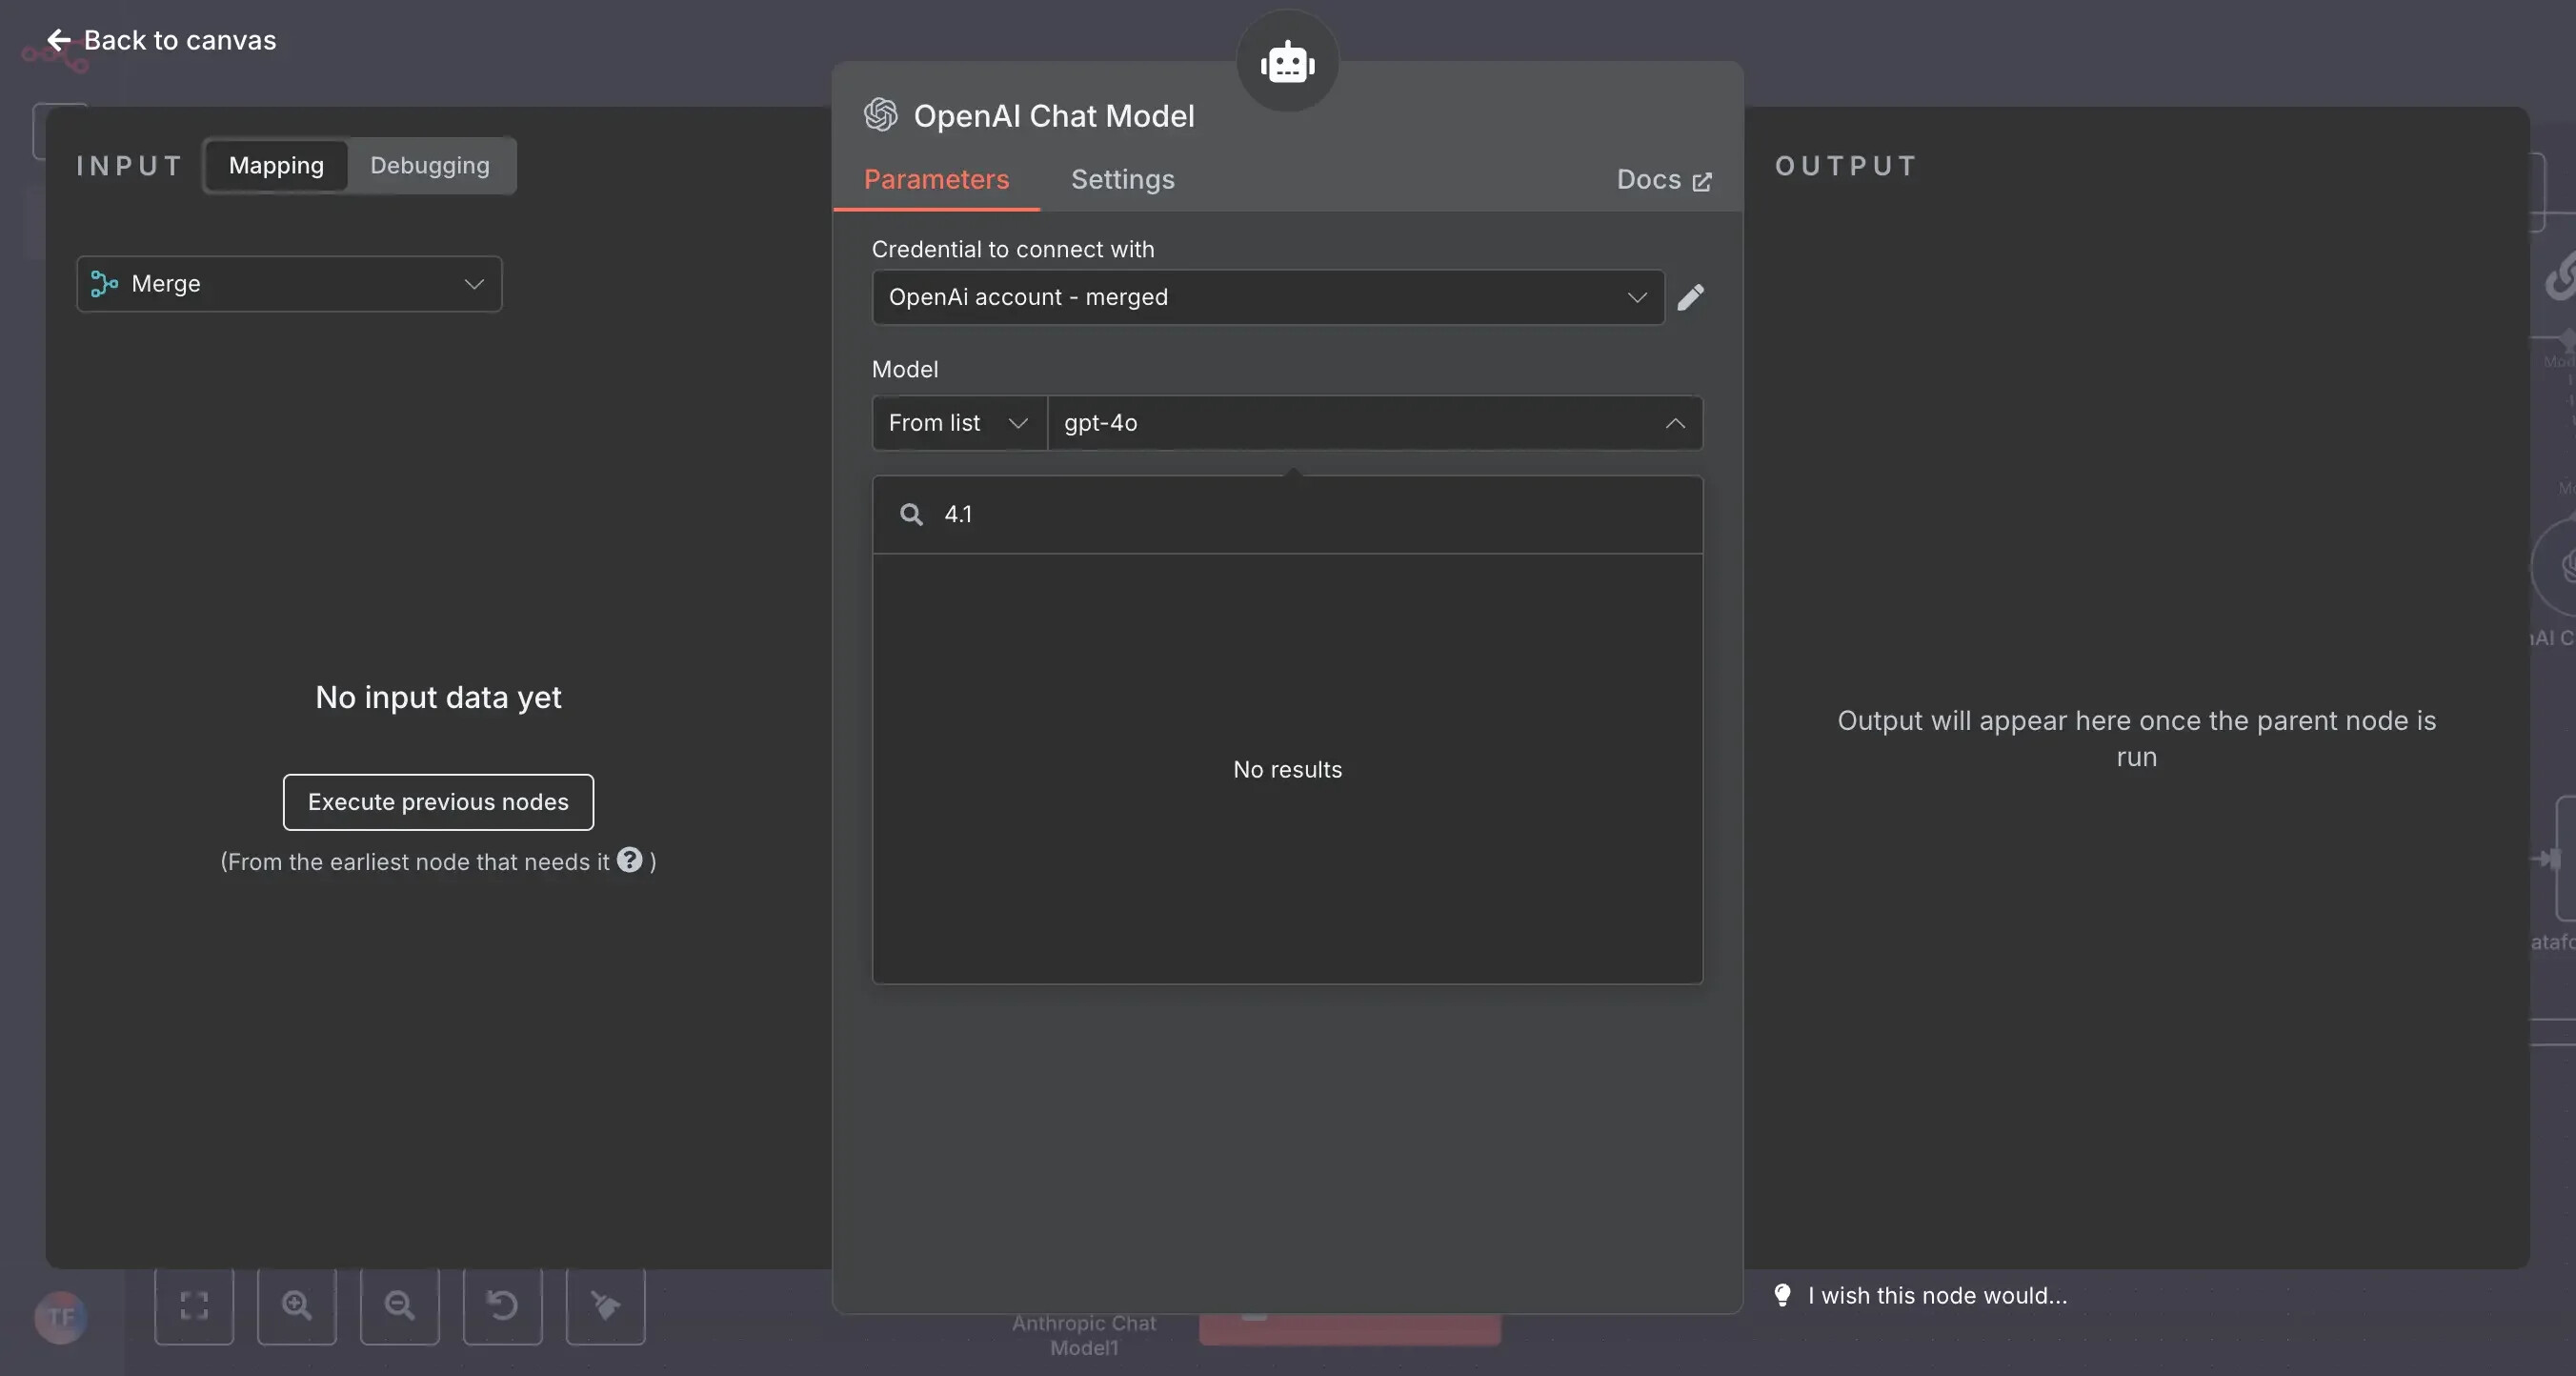This screenshot has width=2576, height=1376.
Task: Open the Merge input node dropdown
Action: [x=289, y=284]
